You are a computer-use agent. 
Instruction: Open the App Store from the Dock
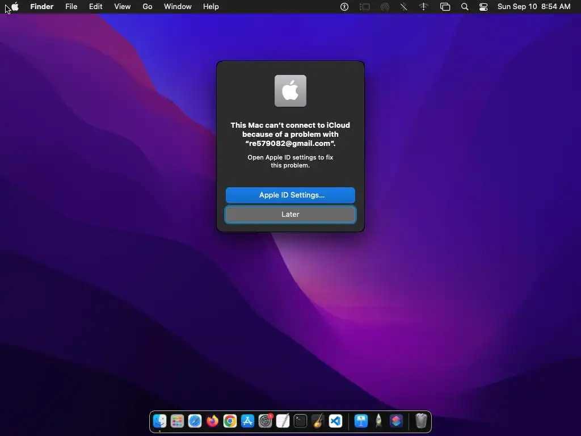pyautogui.click(x=247, y=421)
